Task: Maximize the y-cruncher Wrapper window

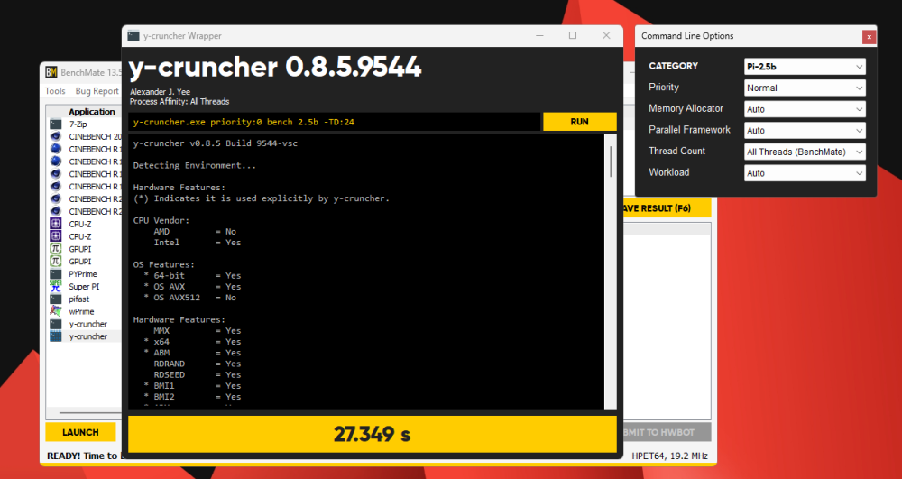Action: (573, 36)
